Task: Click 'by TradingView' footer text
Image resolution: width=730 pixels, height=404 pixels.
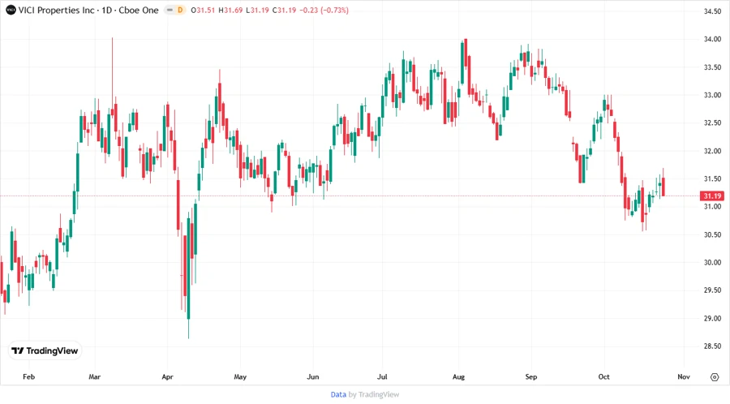Action: [374, 395]
